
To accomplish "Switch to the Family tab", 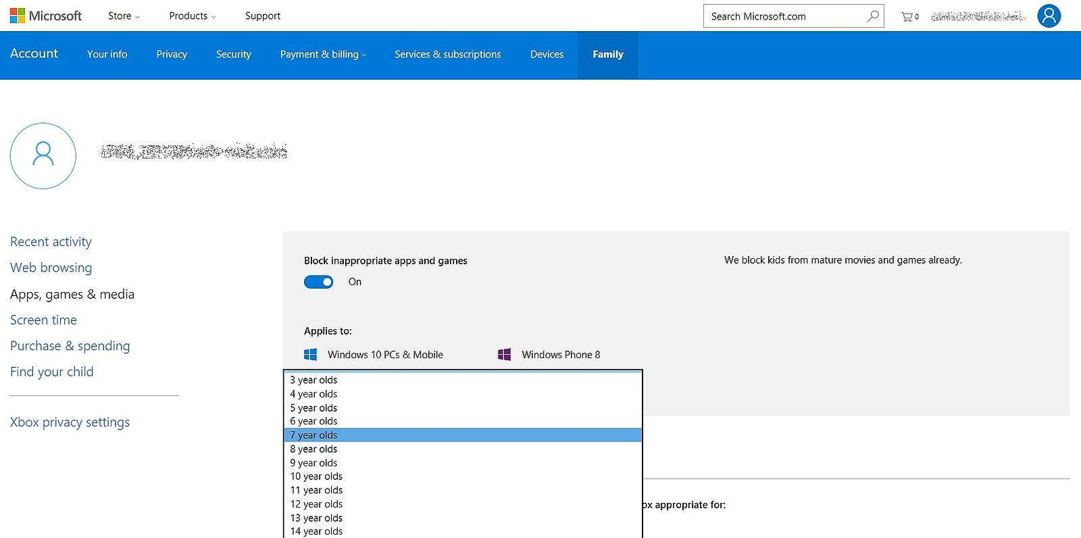I will coord(607,54).
